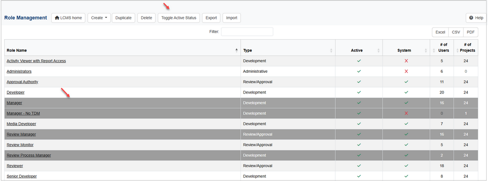Click System red X for Activity Viewer row
Image resolution: width=488 pixels, height=181 pixels.
(406, 61)
